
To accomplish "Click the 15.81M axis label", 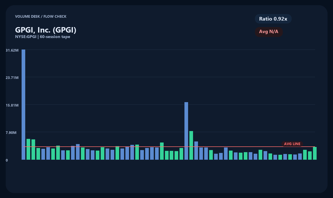I will tap(12, 105).
